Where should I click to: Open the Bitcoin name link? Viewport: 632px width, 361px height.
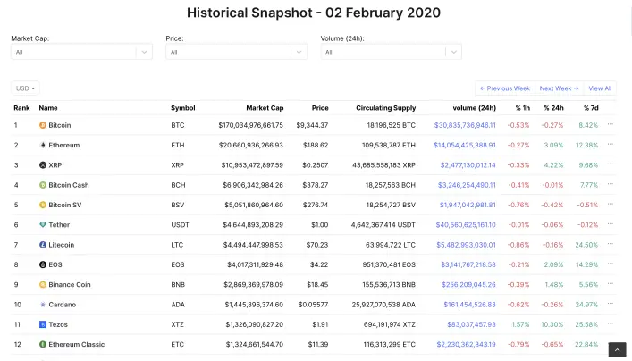tap(60, 125)
